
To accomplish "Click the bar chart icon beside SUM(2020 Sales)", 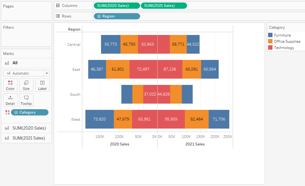I will (8, 128).
